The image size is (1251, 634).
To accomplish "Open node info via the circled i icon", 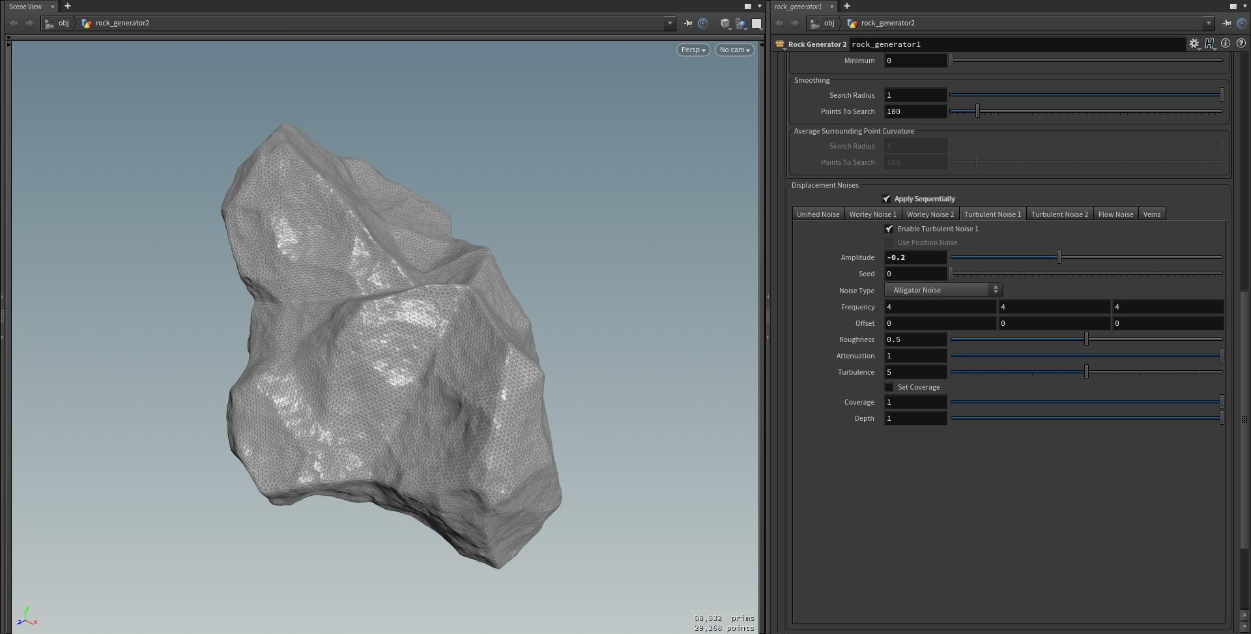I will click(x=1226, y=44).
